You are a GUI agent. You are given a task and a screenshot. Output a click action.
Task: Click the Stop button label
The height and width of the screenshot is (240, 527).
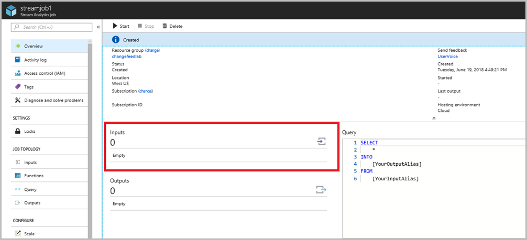point(149,26)
